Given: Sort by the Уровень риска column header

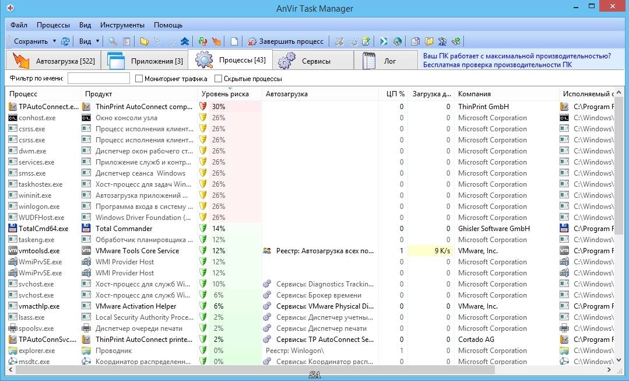Looking at the screenshot, I should click(x=230, y=93).
